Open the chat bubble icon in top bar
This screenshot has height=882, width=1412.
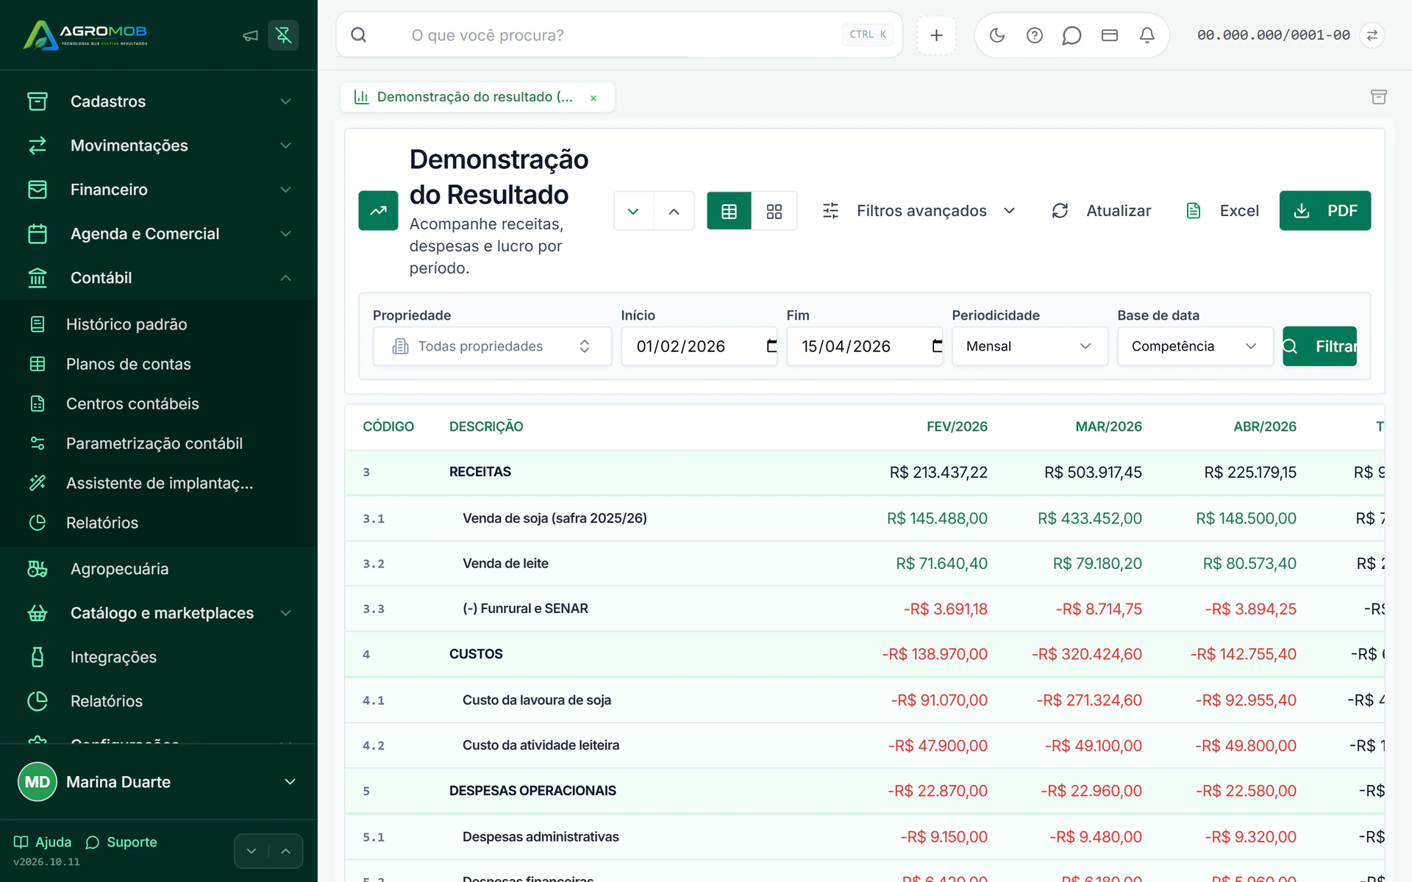coord(1072,35)
